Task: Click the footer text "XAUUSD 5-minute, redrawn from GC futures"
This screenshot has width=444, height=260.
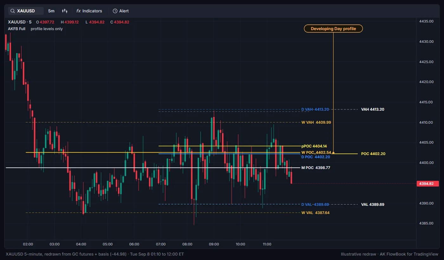Action: point(49,254)
